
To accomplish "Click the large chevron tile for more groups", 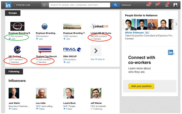I will click(96, 51).
